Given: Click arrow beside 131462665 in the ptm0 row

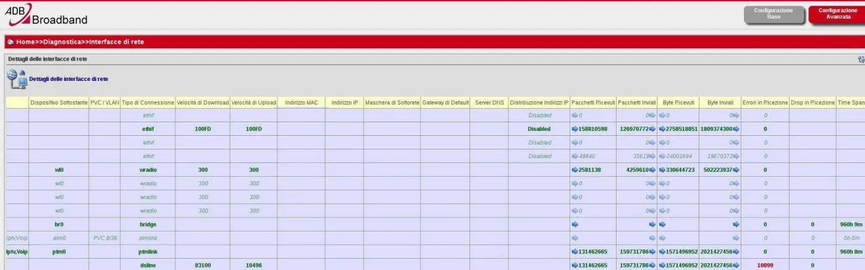Looking at the screenshot, I should coord(575,252).
